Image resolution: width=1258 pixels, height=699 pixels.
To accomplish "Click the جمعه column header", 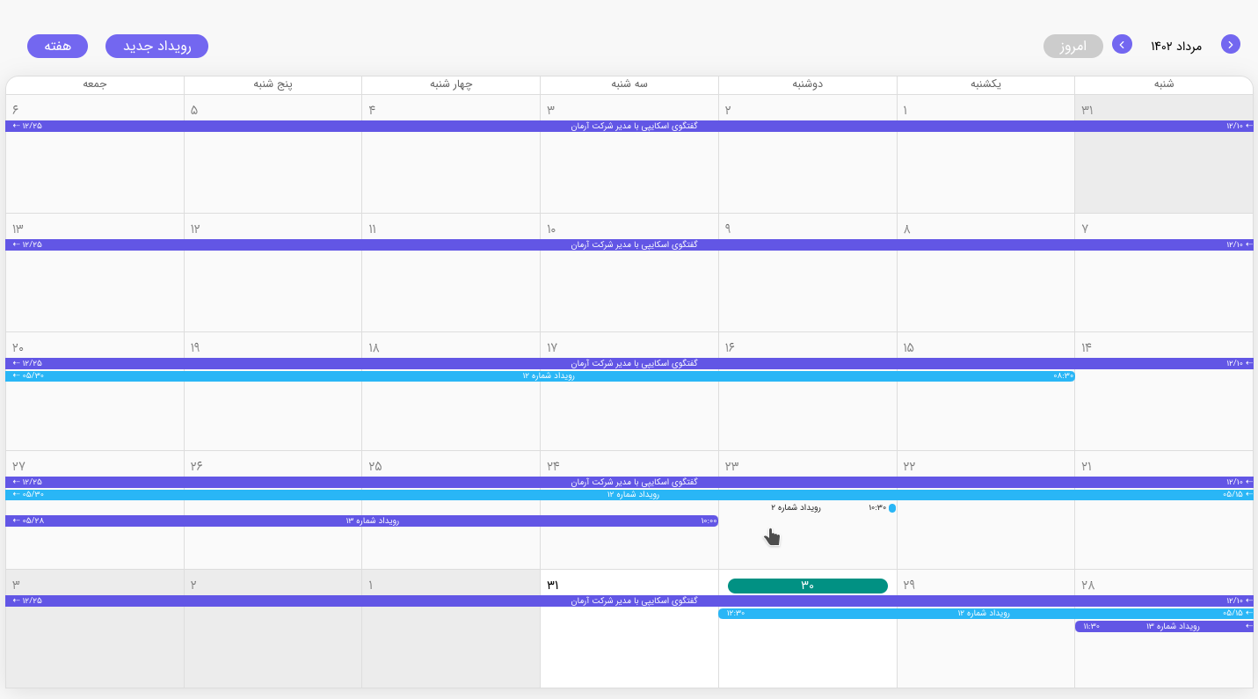I will pos(95,84).
